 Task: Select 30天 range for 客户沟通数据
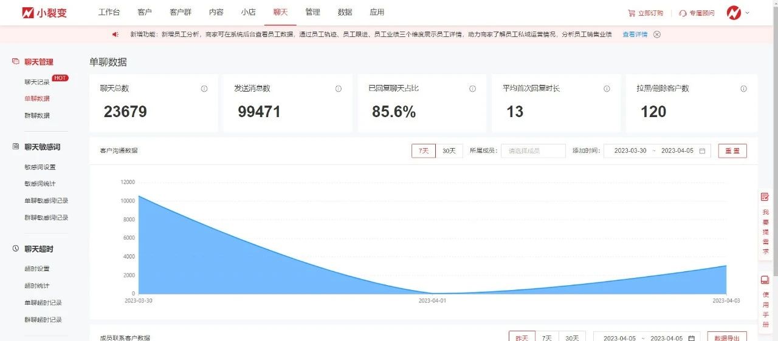449,150
